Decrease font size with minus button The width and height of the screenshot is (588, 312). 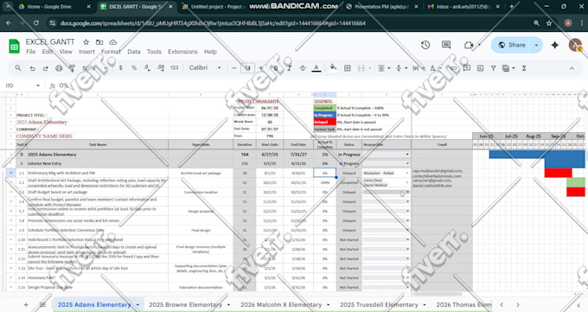(x=234, y=68)
